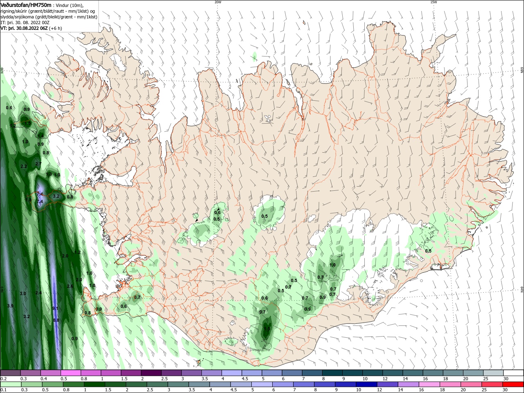524x393 pixels.
Task: Select dark teal swatch labeled 8 in upper legend
Action: [x=332, y=373]
